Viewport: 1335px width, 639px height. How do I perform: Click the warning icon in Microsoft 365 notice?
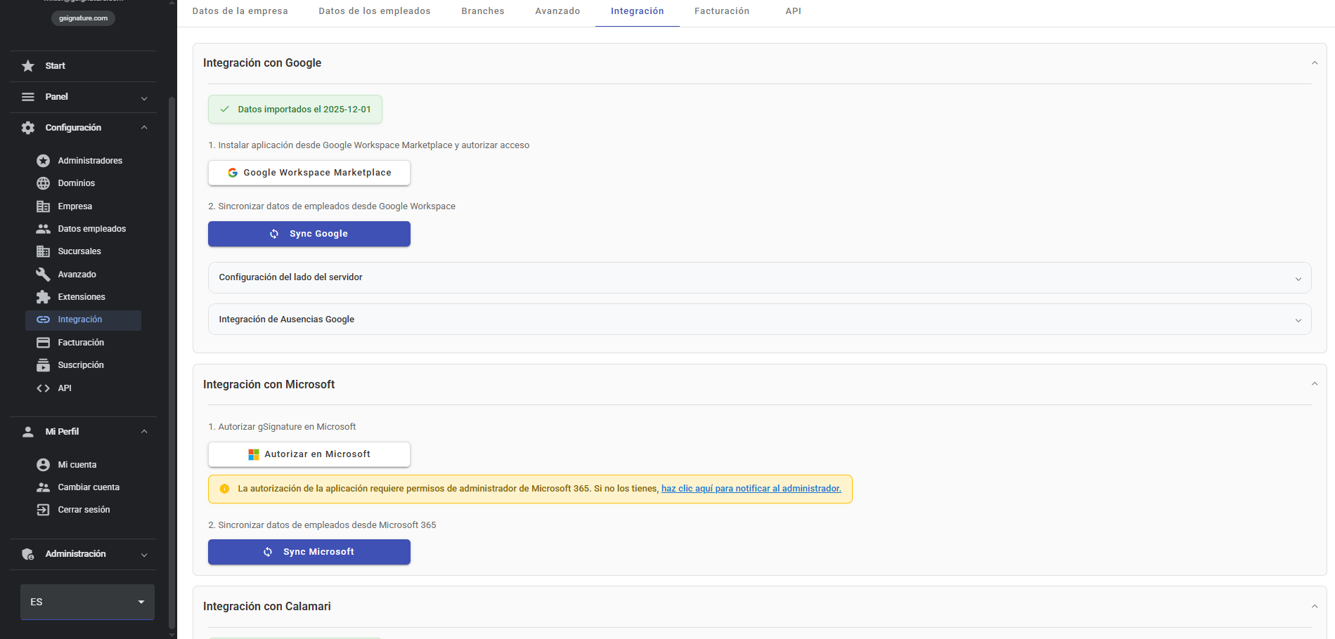click(224, 489)
